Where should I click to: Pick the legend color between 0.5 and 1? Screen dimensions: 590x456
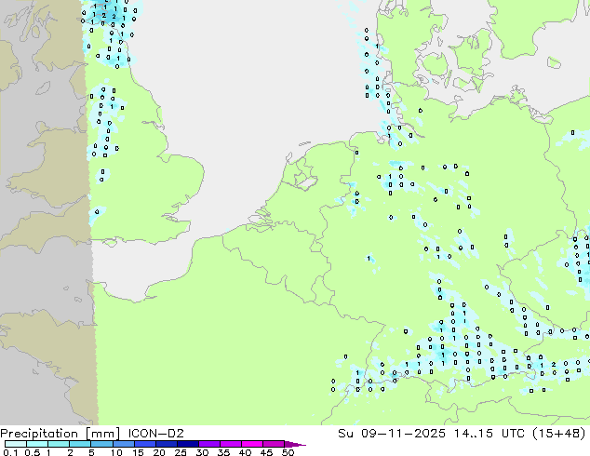pyautogui.click(x=37, y=444)
